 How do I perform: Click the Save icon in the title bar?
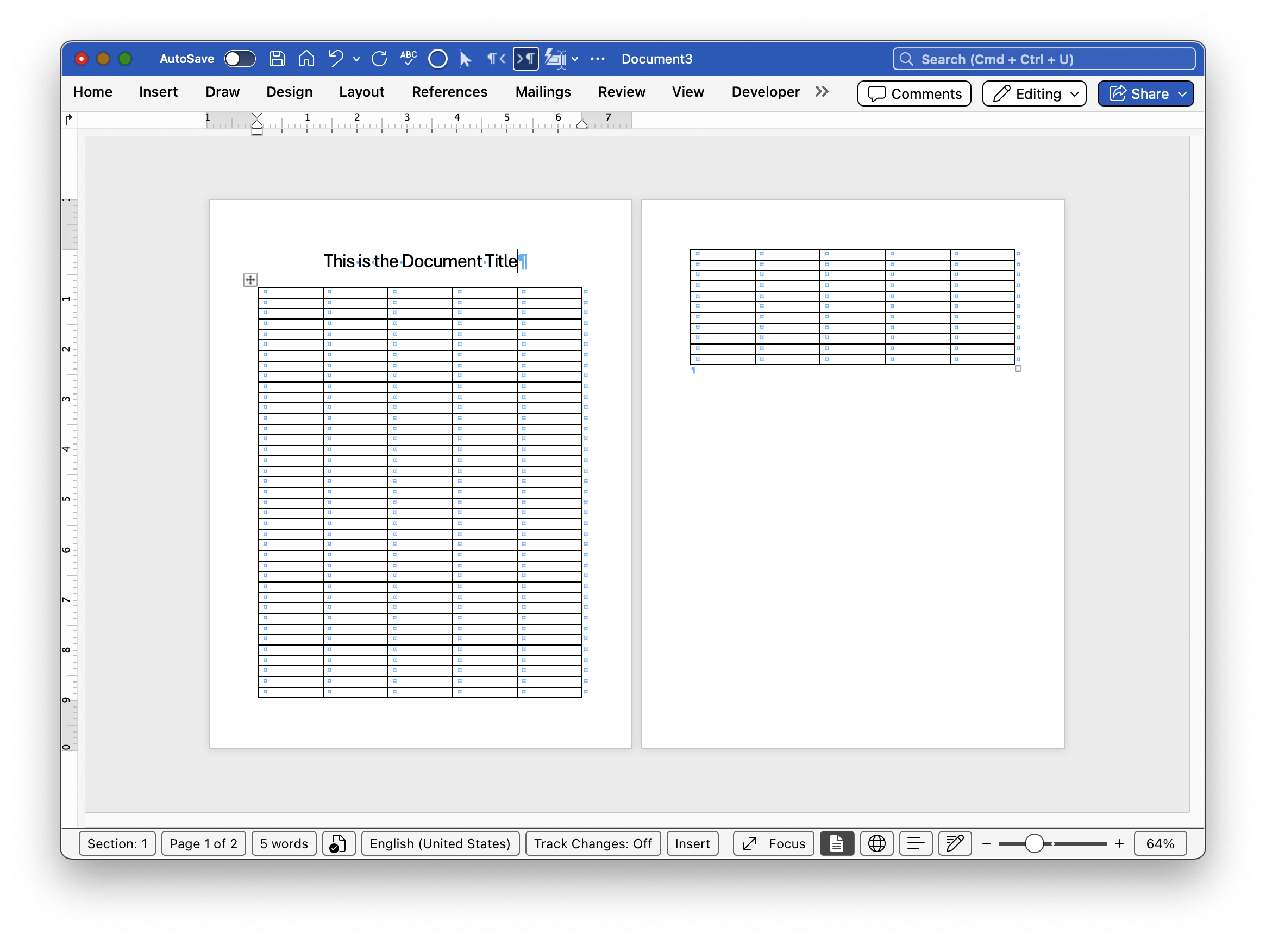(x=277, y=59)
